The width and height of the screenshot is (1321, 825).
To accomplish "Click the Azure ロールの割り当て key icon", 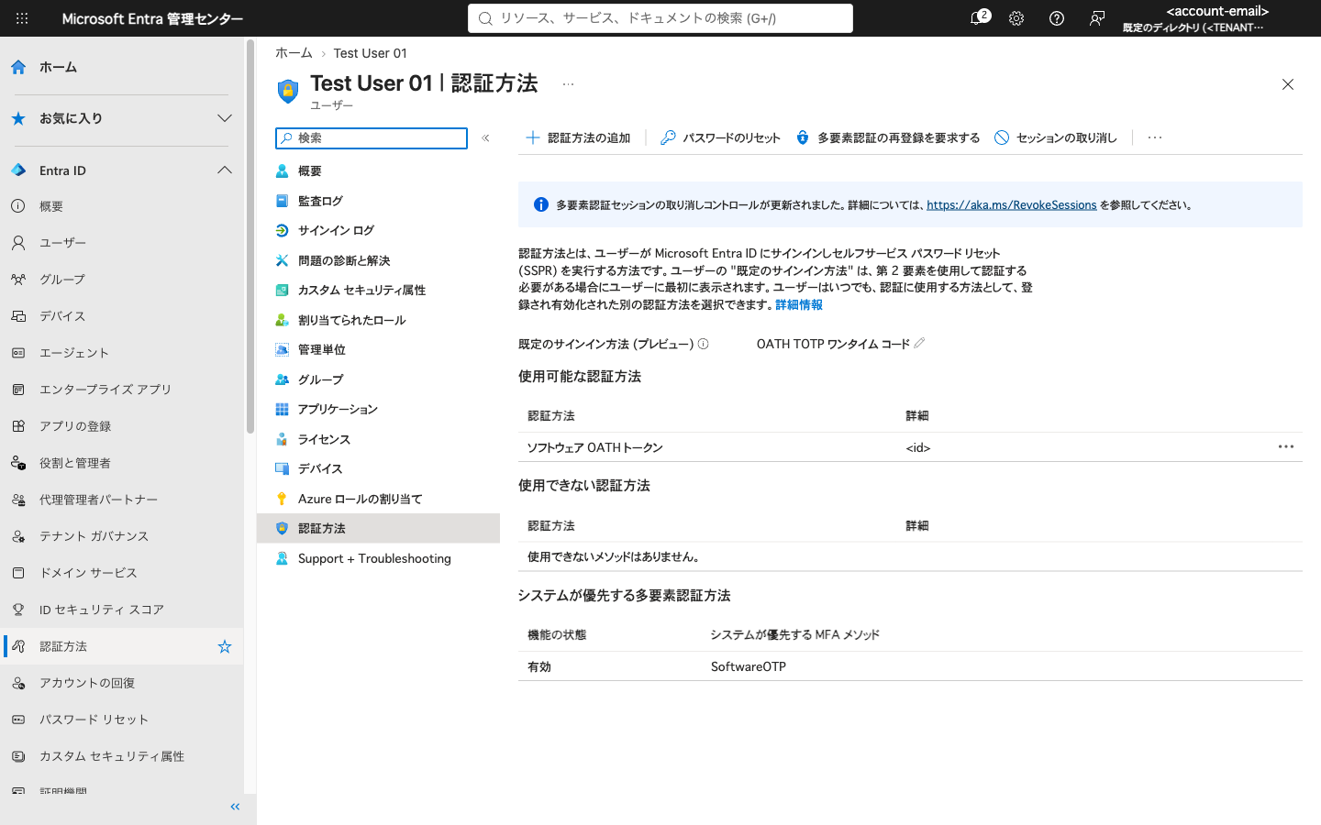I will [282, 499].
